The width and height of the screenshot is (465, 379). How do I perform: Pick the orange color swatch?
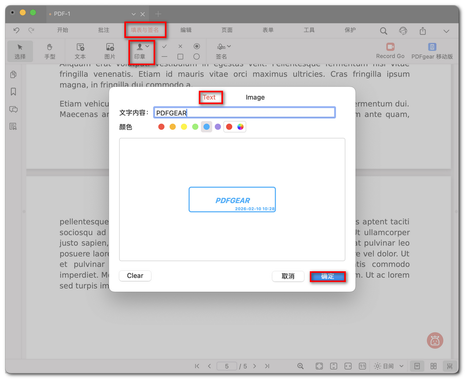pyautogui.click(x=173, y=127)
